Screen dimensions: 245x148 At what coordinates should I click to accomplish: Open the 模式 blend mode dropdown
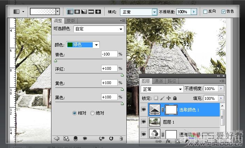(139, 12)
